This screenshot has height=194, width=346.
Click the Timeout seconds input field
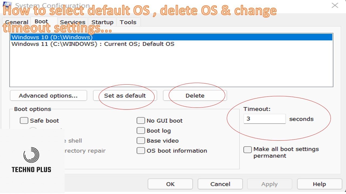click(265, 119)
